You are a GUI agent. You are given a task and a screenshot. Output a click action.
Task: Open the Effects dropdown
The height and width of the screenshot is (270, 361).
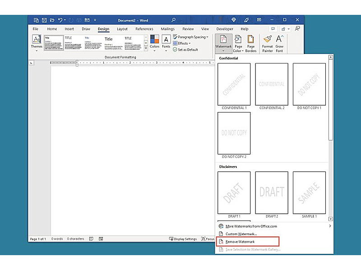tap(182, 43)
